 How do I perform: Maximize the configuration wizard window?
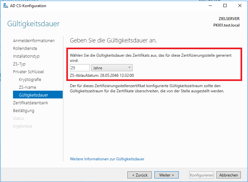click(225, 6)
